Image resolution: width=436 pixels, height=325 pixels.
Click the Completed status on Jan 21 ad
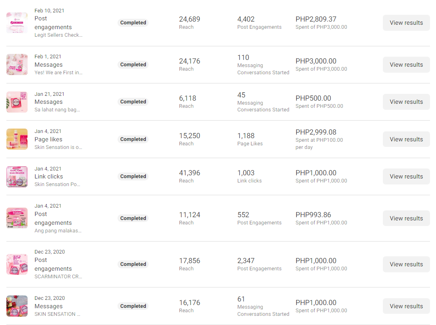(x=133, y=102)
